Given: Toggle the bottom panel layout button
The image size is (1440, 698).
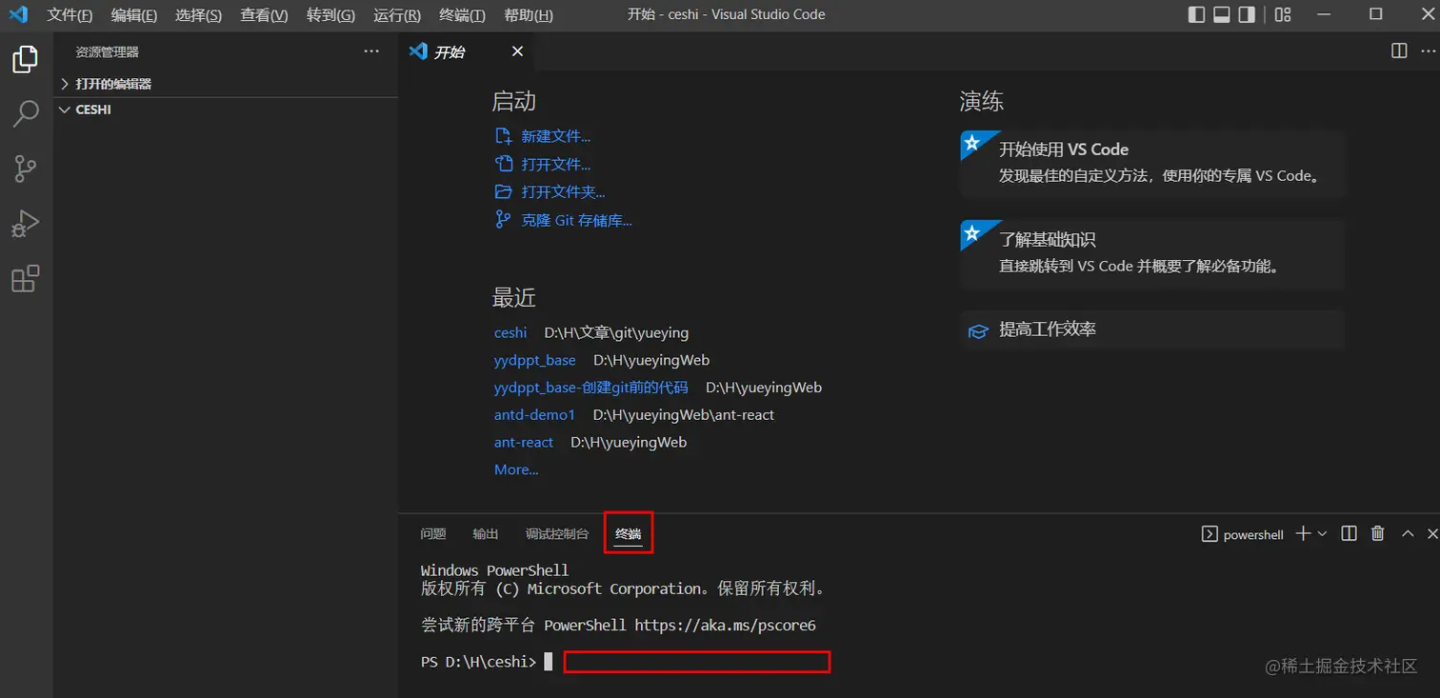Looking at the screenshot, I should (x=1222, y=14).
